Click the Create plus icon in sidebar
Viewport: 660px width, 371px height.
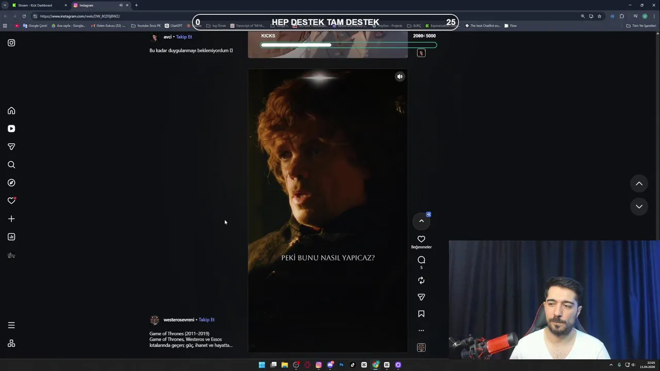(11, 219)
